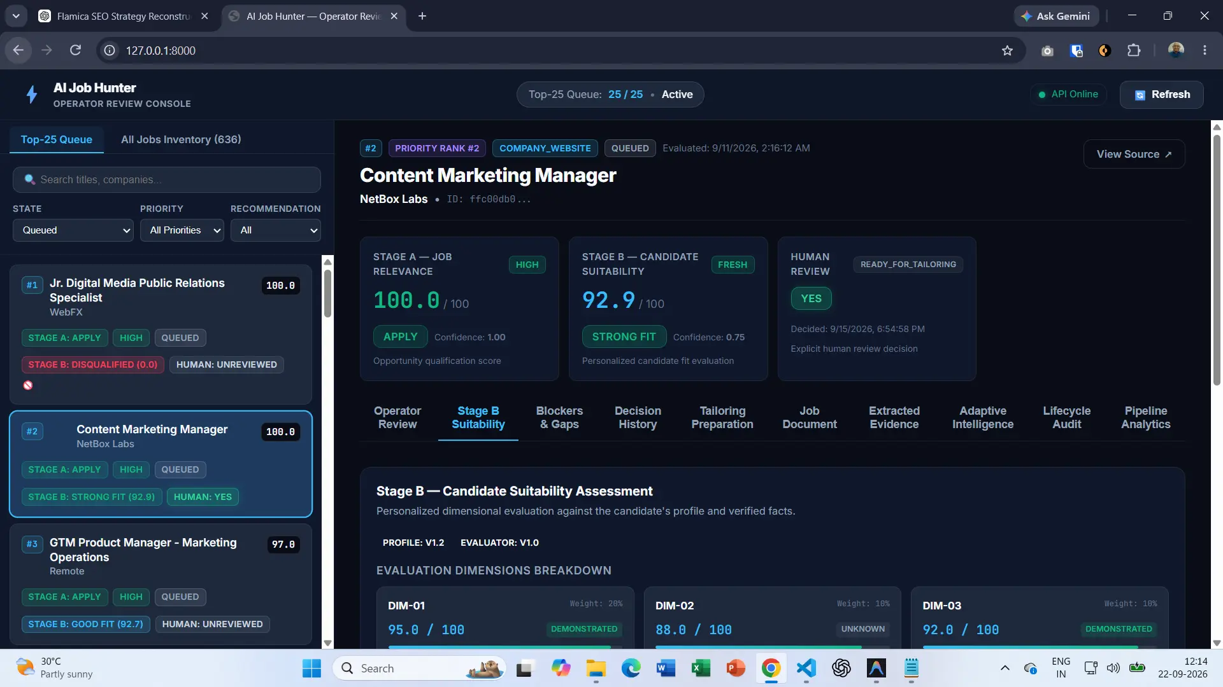This screenshot has width=1223, height=687.
Task: Open the Recommendation dropdown showing All
Action: coord(276,230)
